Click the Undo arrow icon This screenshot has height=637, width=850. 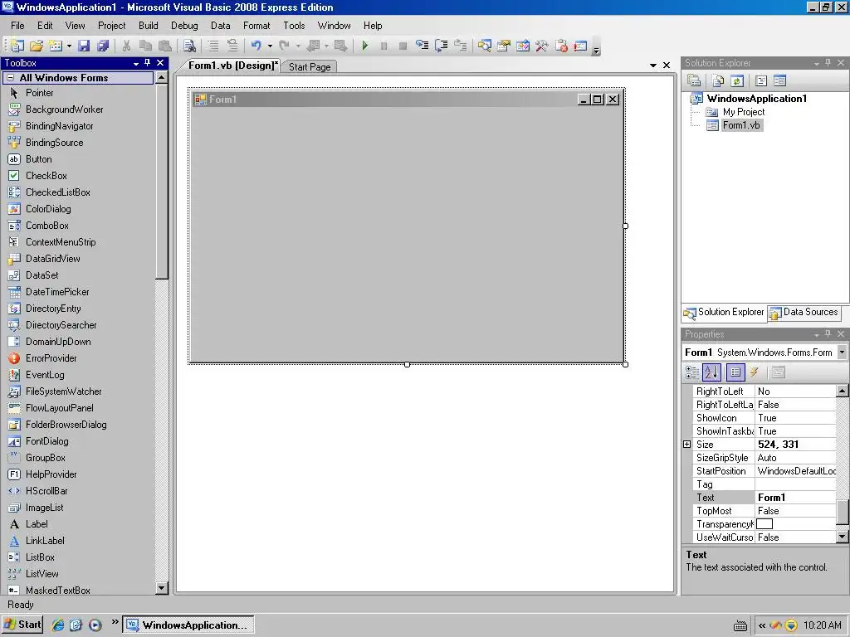[x=256, y=46]
